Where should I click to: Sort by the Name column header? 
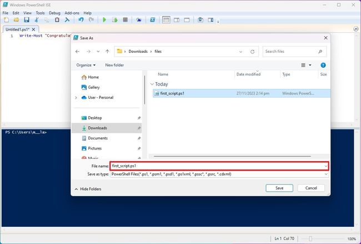click(163, 74)
